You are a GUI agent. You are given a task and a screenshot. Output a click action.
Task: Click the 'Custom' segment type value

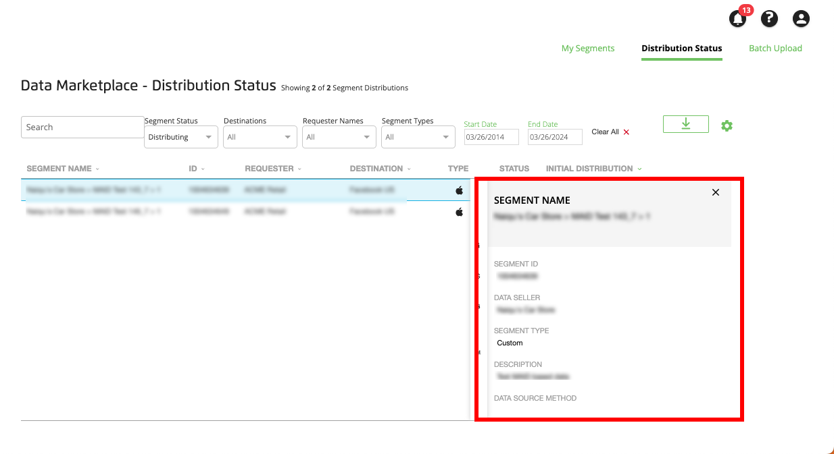(x=510, y=343)
